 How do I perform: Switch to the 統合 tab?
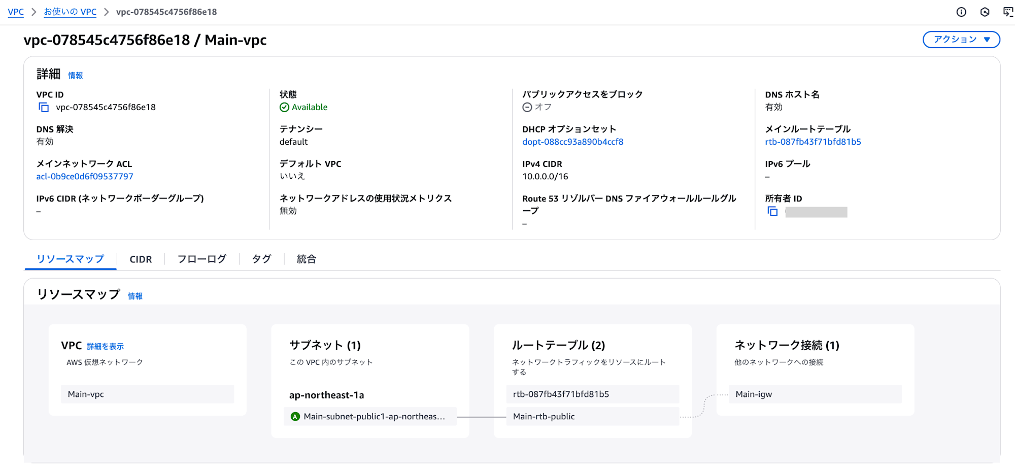pos(307,259)
